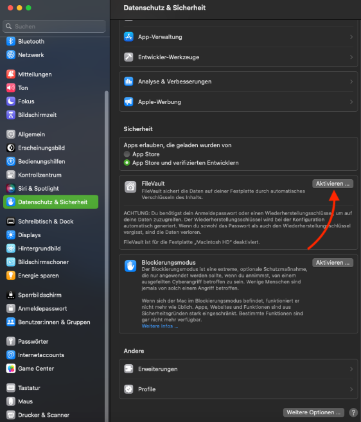Open the App-Verwaltung entry
Viewport: 361px width, 422px height.
(238, 37)
